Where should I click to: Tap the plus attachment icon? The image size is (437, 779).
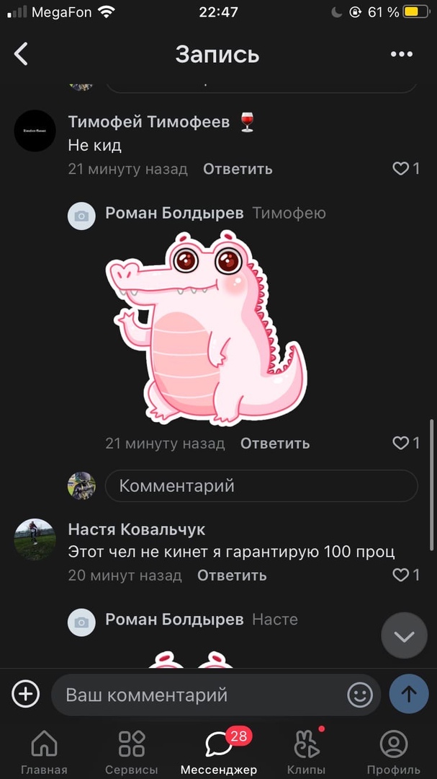pyautogui.click(x=25, y=694)
